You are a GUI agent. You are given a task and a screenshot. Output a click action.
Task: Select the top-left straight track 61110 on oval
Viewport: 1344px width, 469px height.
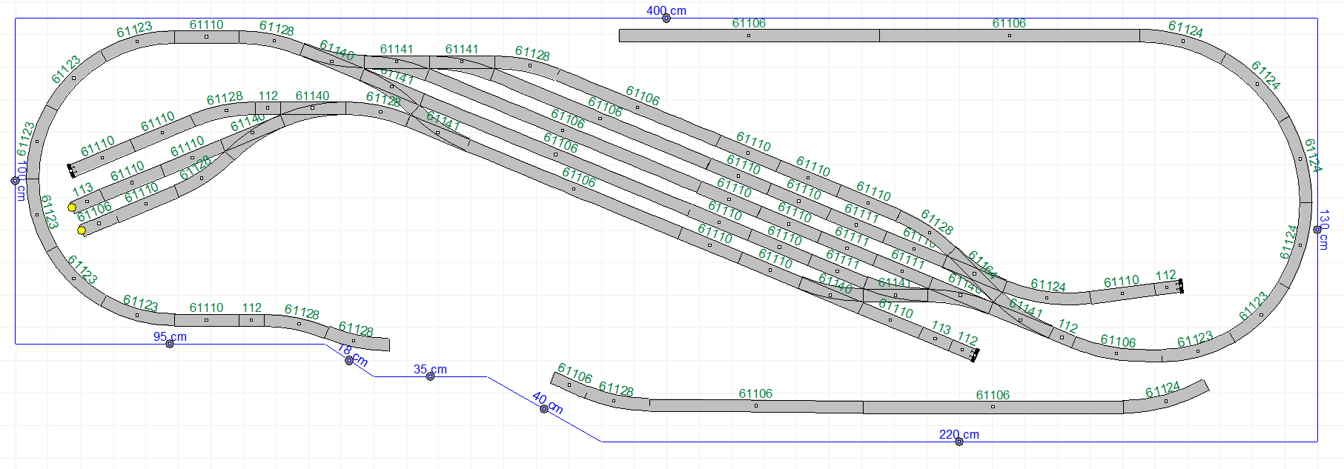pos(206,37)
